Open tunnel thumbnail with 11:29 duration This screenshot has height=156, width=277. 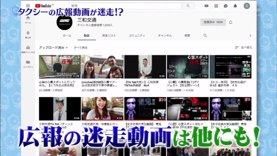click(x=60, y=67)
